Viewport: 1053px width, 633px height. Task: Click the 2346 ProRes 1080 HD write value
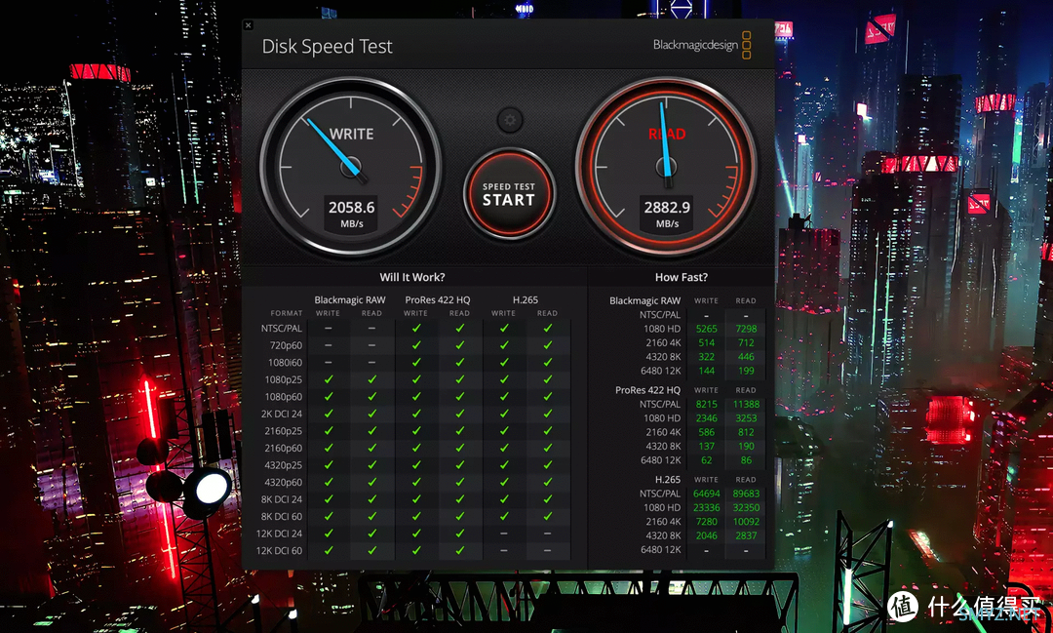pos(707,418)
